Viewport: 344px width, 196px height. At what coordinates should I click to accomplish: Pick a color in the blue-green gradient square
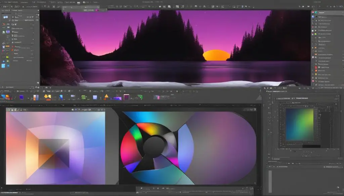(300, 125)
